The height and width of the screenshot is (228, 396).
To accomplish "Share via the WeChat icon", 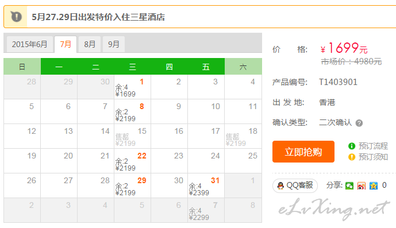I will [349, 186].
